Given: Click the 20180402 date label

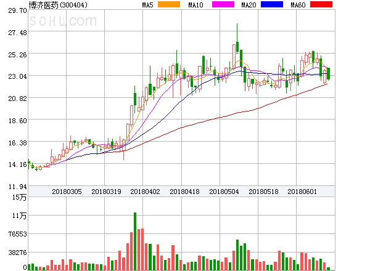Looking at the screenshot, I should pos(145,192).
